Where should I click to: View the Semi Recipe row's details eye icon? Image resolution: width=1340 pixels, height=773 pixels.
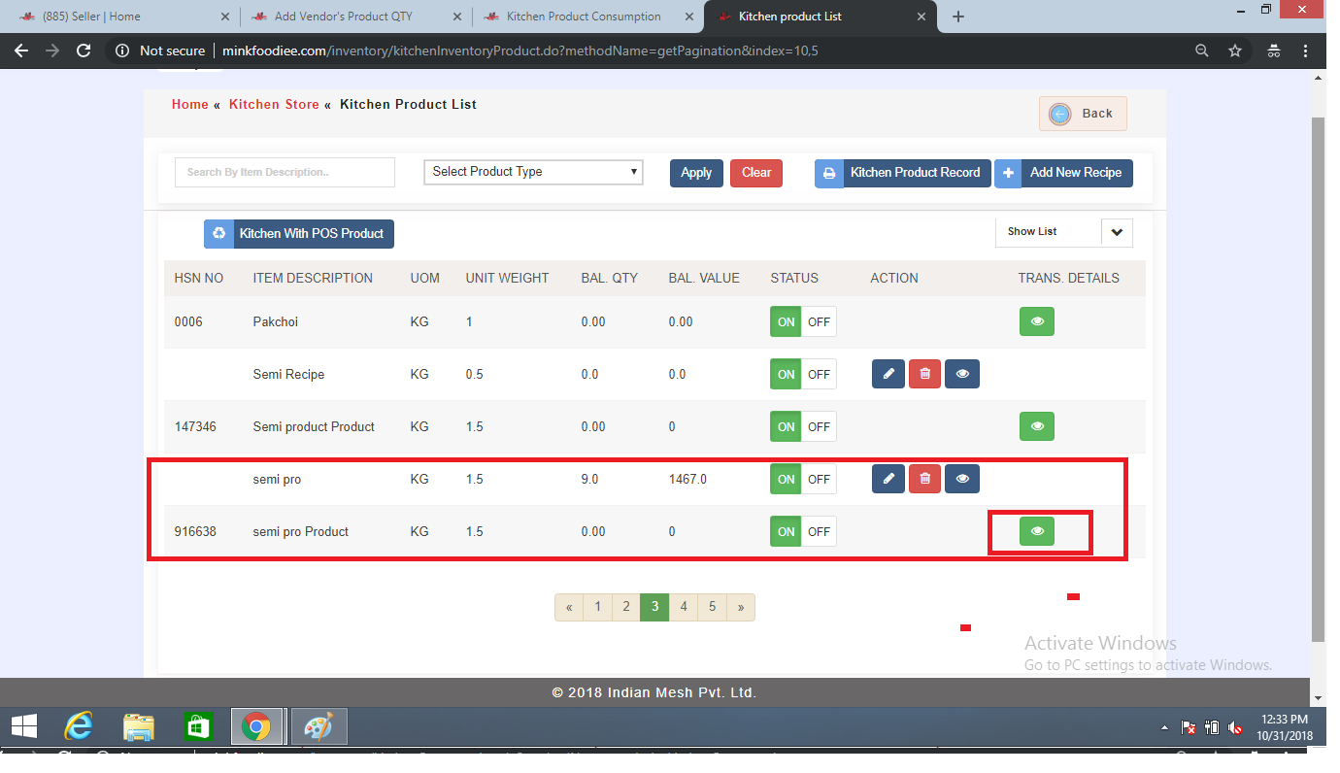coord(962,374)
